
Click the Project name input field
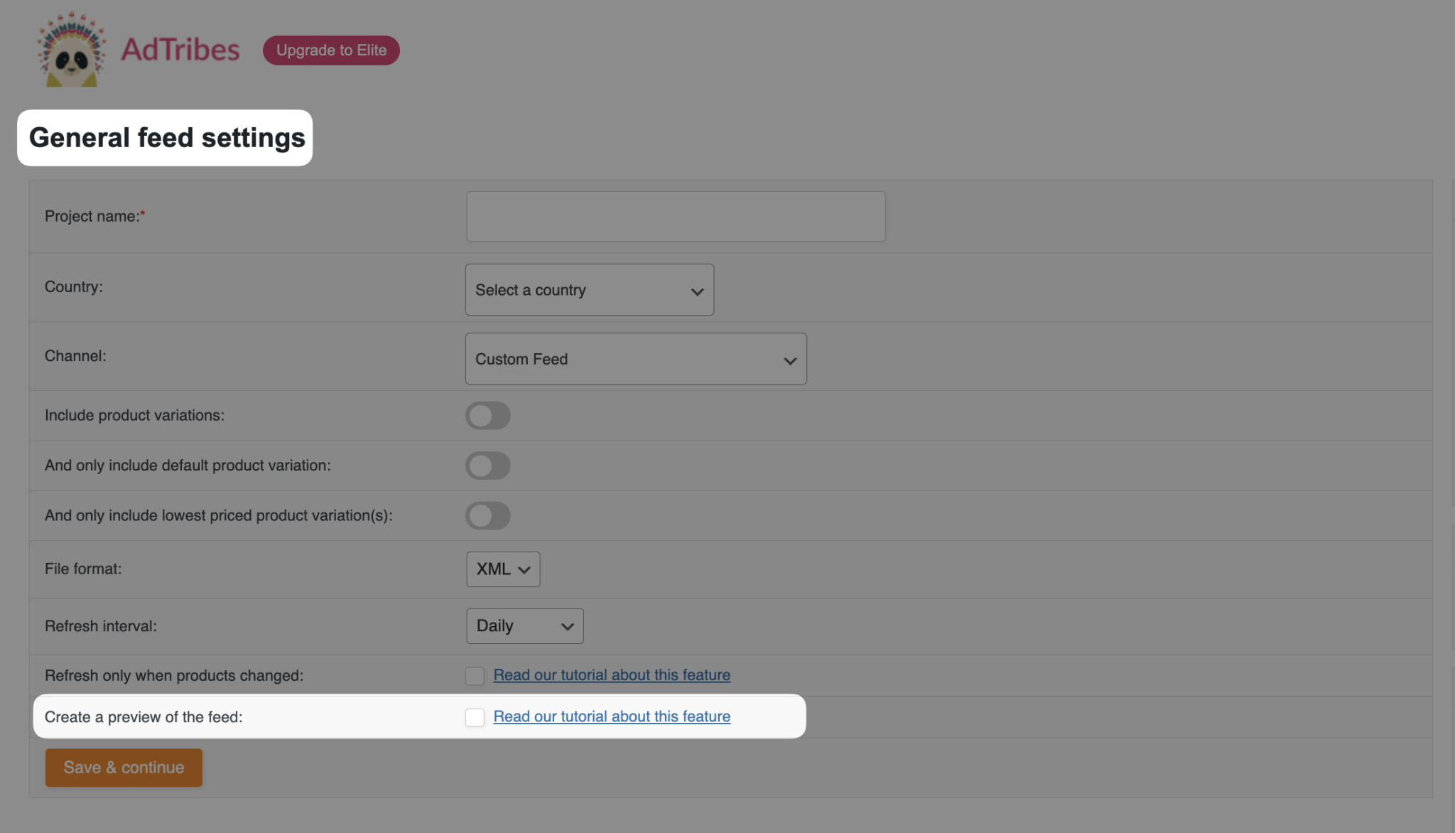[x=675, y=216]
